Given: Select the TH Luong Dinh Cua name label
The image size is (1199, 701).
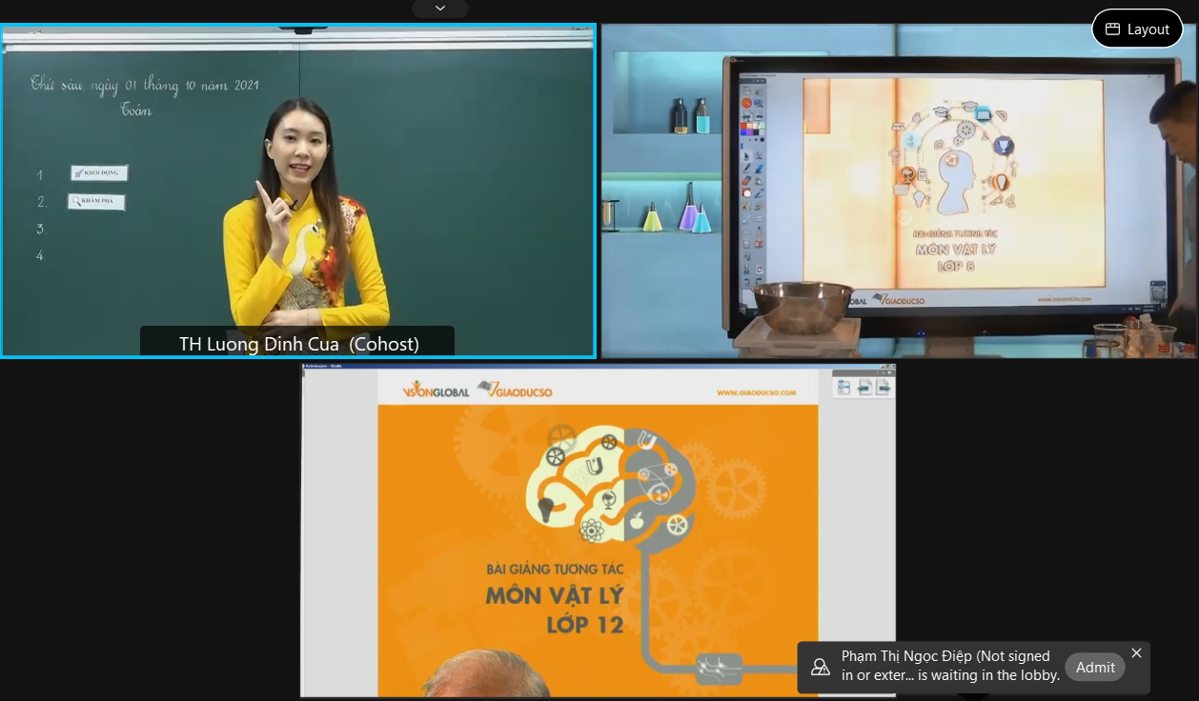Looking at the screenshot, I should 299,344.
